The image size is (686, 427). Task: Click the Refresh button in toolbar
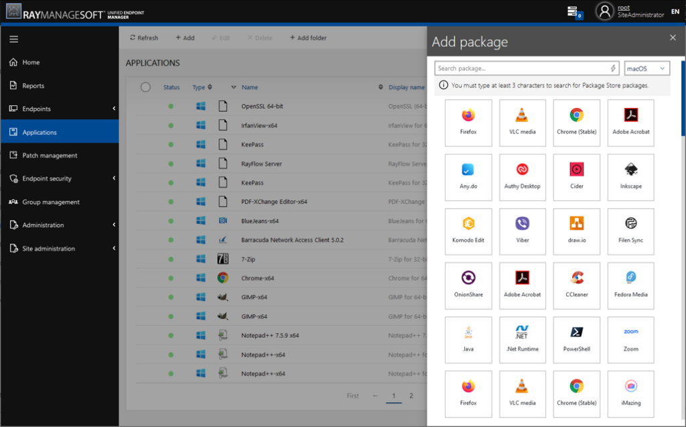point(144,38)
